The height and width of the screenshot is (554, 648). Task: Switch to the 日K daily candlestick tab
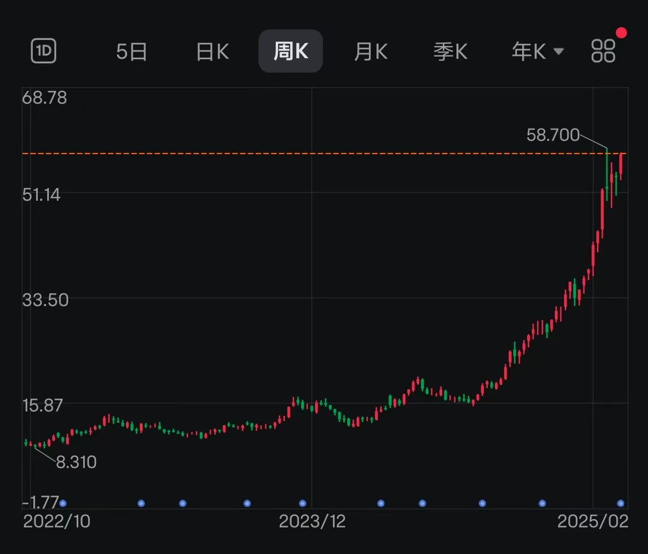coord(212,52)
